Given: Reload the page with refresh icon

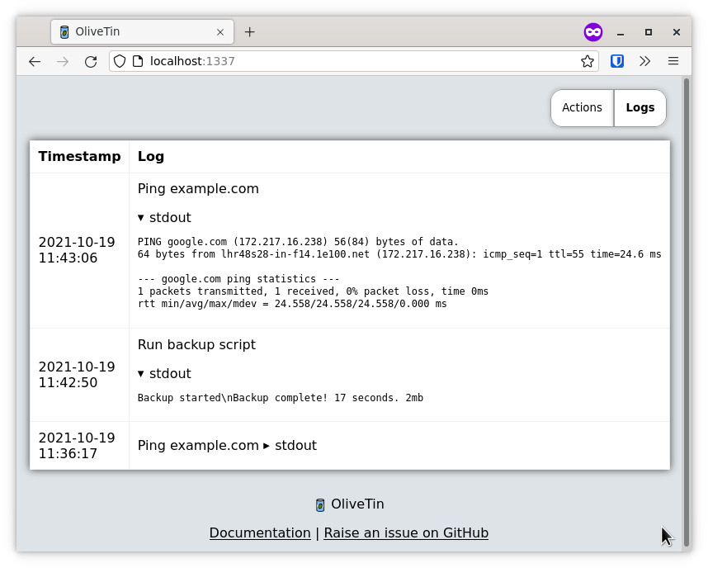Looking at the screenshot, I should coord(91,61).
